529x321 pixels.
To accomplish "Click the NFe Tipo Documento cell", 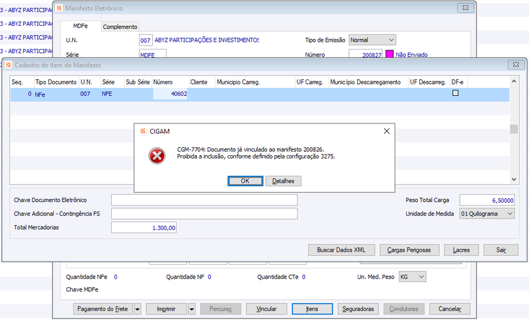I will coord(56,94).
